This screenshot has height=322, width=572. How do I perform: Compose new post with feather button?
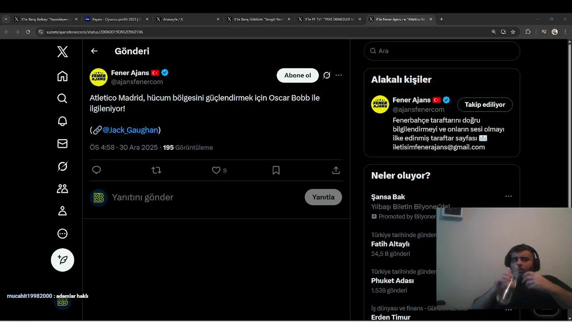(x=63, y=260)
